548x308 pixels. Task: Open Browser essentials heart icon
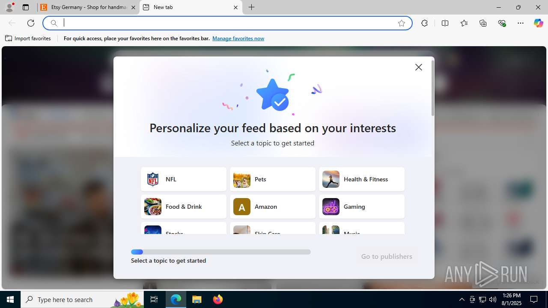502,23
